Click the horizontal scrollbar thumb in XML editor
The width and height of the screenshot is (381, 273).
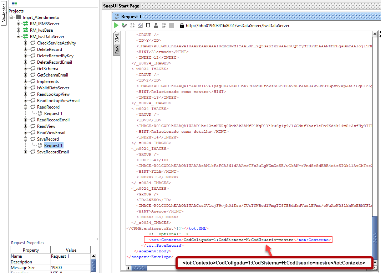tap(139, 268)
